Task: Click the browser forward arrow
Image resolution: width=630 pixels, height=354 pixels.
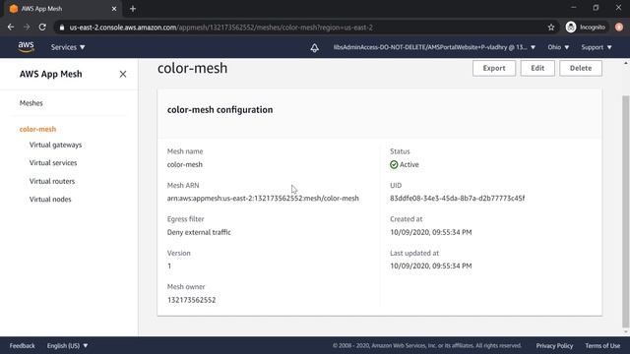Action: [x=27, y=28]
